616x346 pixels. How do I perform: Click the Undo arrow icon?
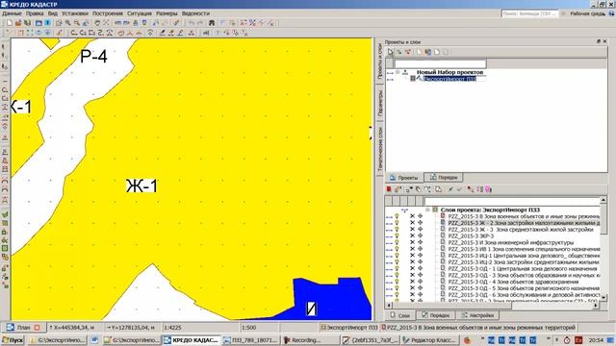point(192,23)
